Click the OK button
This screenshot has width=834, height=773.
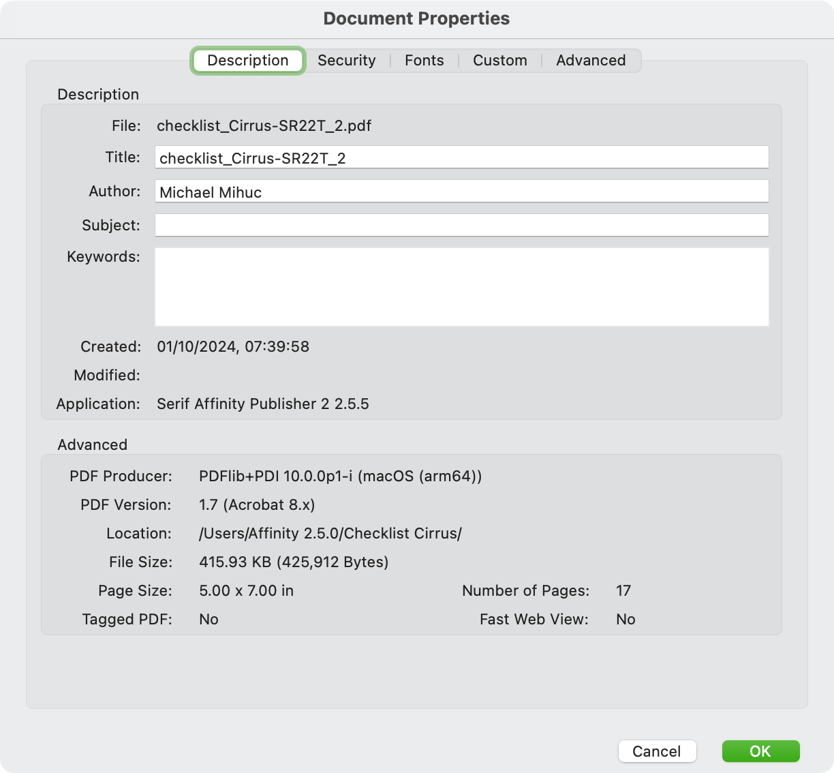[x=761, y=751]
